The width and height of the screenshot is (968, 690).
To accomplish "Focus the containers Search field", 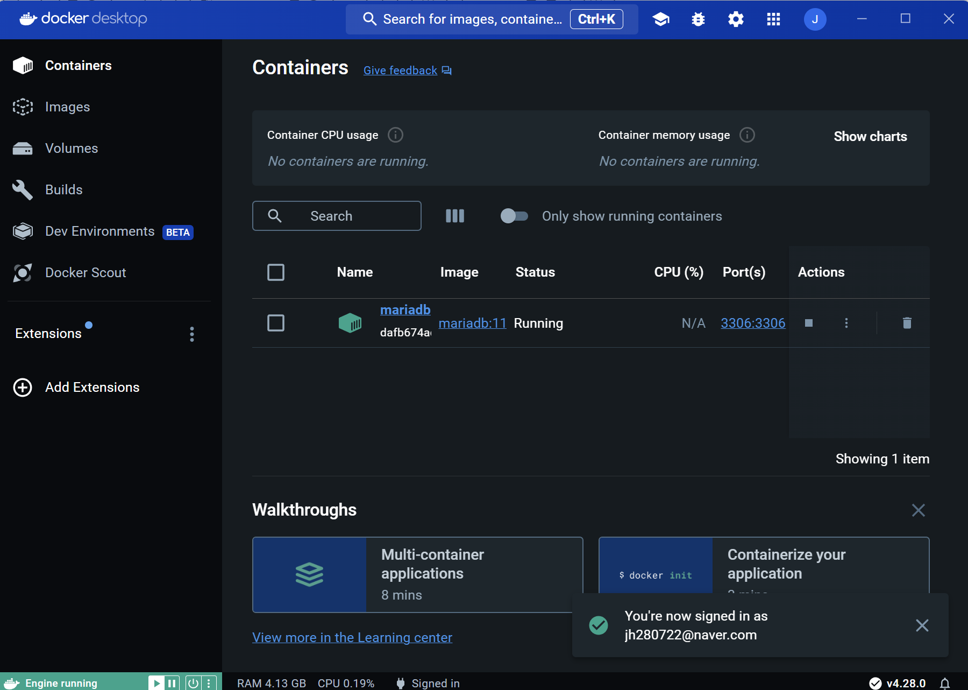I will click(x=337, y=216).
